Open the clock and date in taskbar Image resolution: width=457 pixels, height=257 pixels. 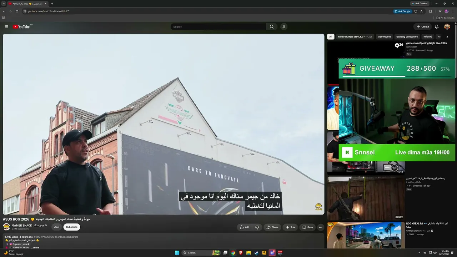pos(445,253)
